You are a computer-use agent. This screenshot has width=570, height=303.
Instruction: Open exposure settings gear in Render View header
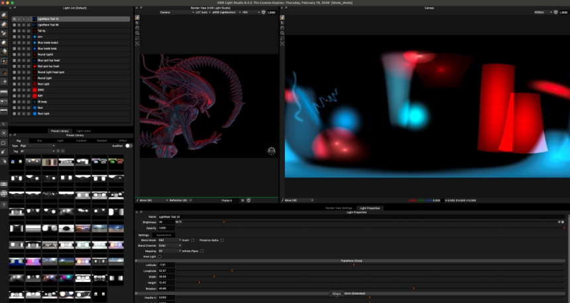264,13
